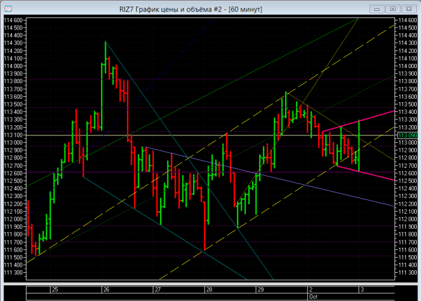Click 112 000 on the right price scale

[x=408, y=219]
